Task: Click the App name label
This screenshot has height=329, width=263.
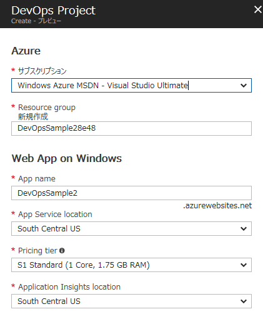Action: pos(37,179)
